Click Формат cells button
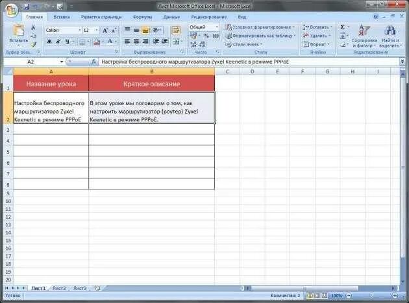The height and width of the screenshot is (303, 409). pos(316,44)
